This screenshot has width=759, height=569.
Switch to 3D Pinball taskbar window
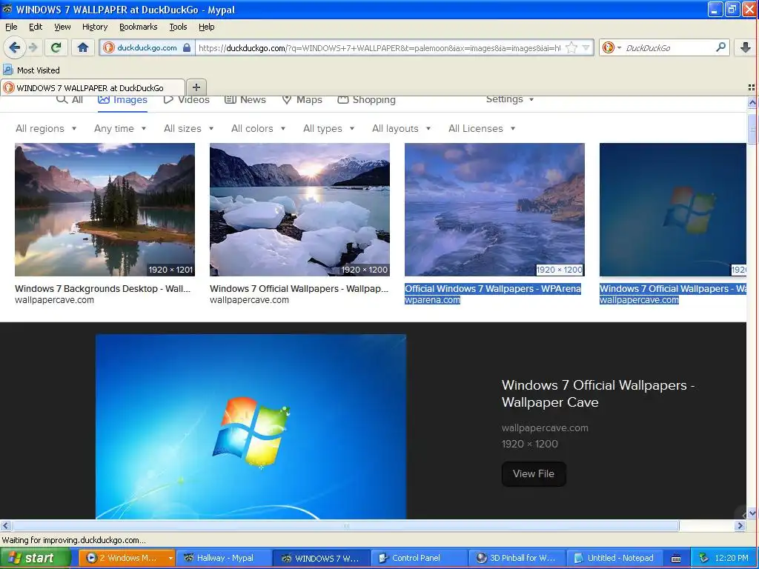click(517, 558)
